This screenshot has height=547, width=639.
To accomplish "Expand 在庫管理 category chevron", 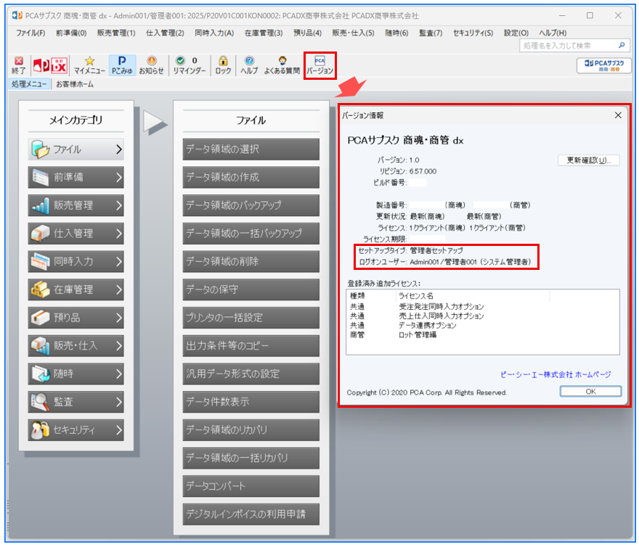I will coord(118,290).
